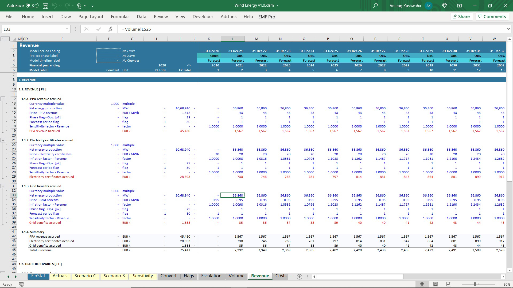Click the Insert Function fx icon
Image resolution: width=513 pixels, height=288 pixels.
[x=110, y=29]
